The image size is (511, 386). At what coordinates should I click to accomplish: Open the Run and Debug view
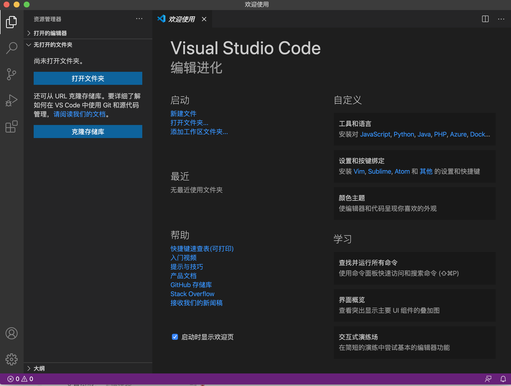(x=11, y=100)
